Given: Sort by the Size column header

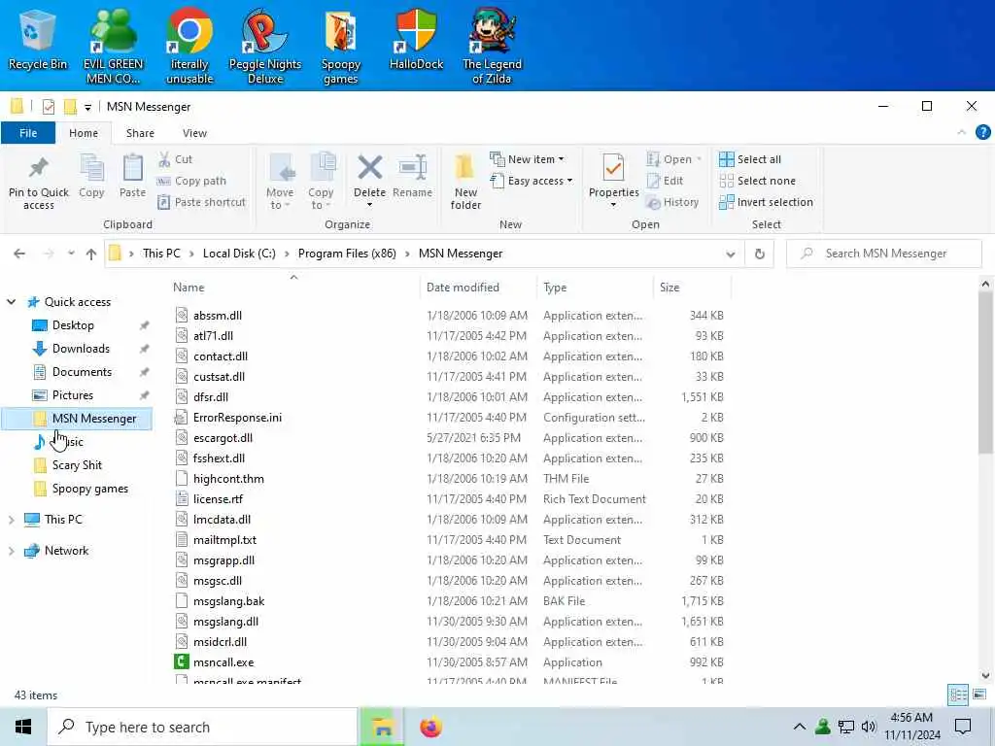Looking at the screenshot, I should [x=691, y=288].
